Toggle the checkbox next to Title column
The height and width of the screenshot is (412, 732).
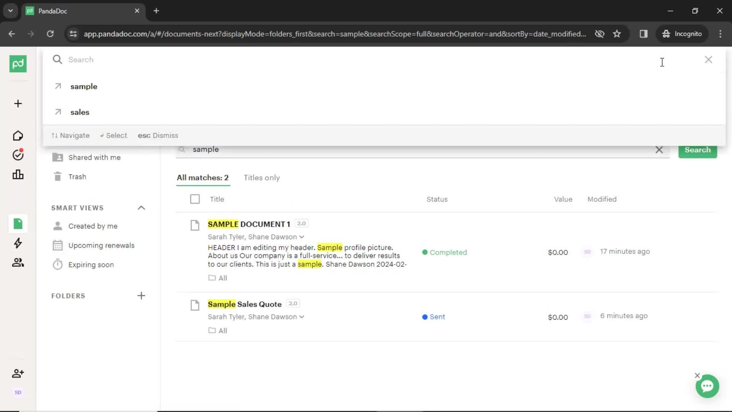coord(194,199)
